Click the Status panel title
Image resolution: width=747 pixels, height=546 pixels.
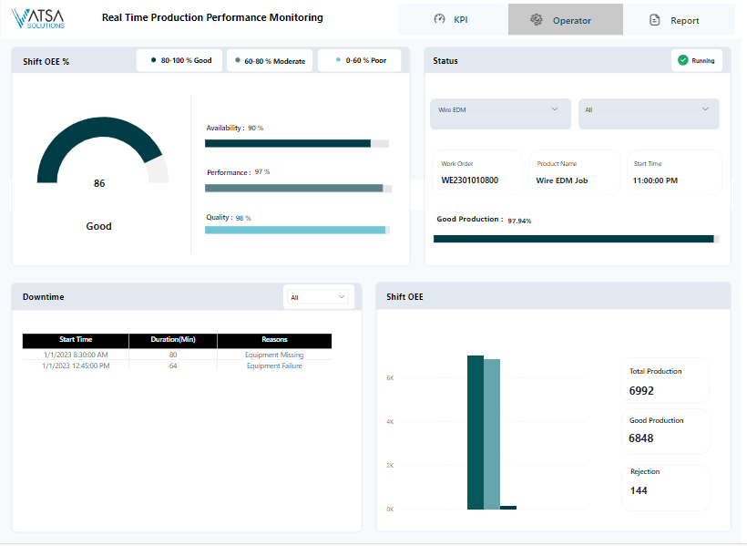click(x=445, y=60)
